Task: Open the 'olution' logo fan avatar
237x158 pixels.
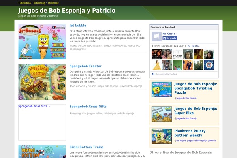Action: pos(177,54)
